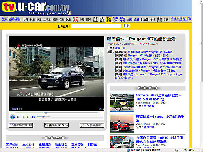The width and height of the screenshot is (203, 152).
Task: Click the scrollbar down arrow
Action: click(201, 146)
